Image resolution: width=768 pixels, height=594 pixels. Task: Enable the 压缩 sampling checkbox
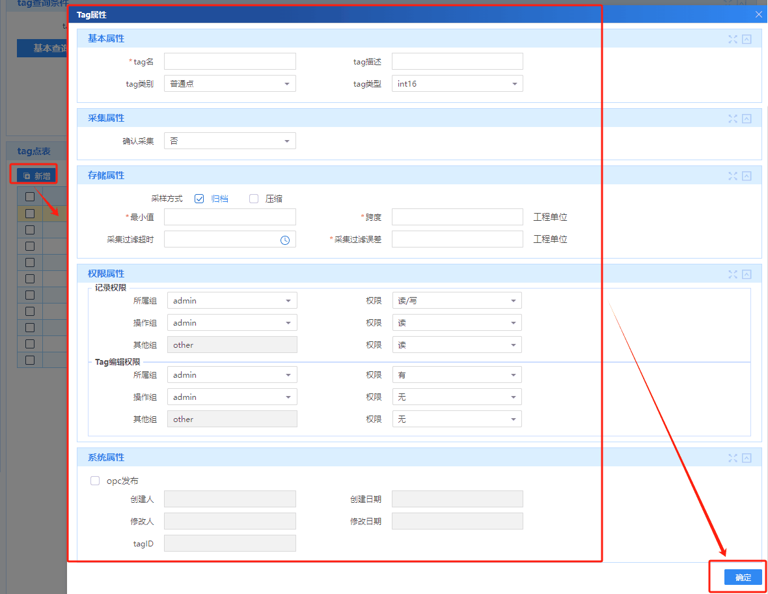(254, 199)
